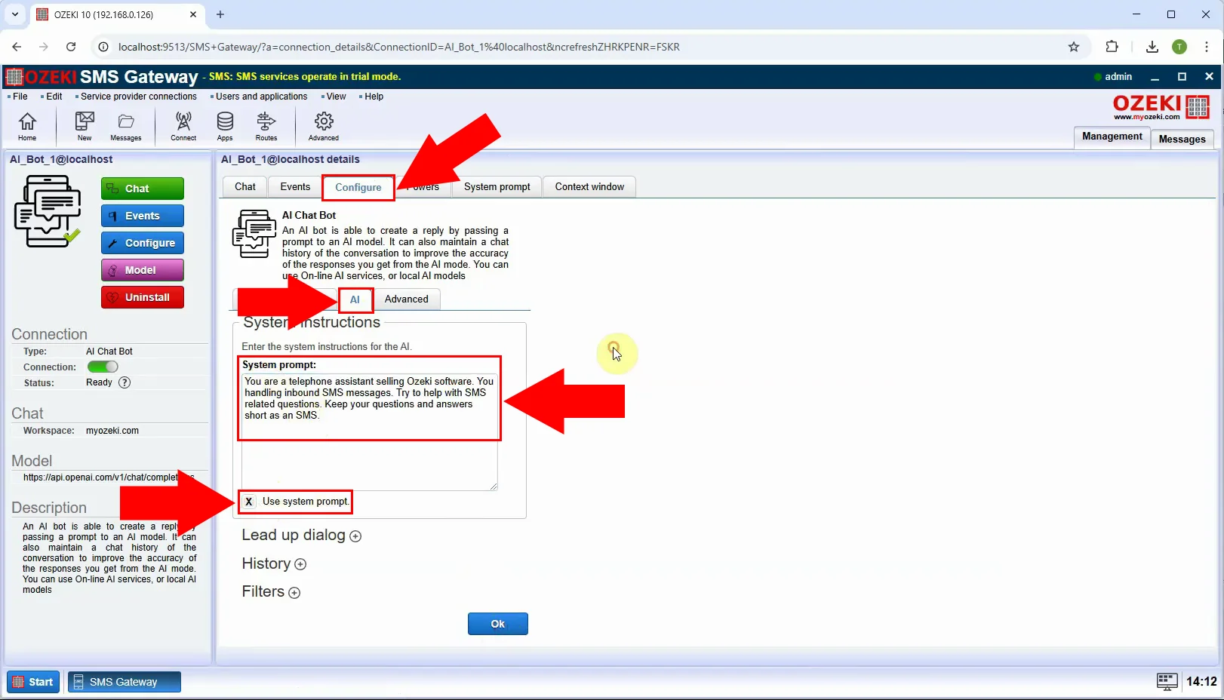The image size is (1224, 700).
Task: Click the Home toolbar icon
Action: [27, 126]
